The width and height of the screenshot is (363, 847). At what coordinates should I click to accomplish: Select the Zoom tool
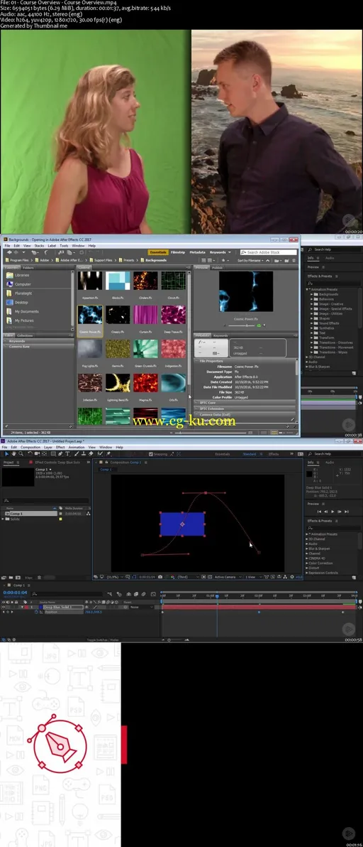pyautogui.click(x=20, y=454)
